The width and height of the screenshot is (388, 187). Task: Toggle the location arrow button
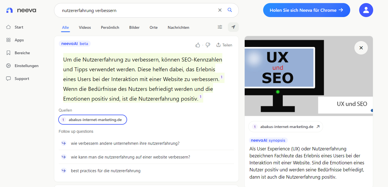point(233,27)
